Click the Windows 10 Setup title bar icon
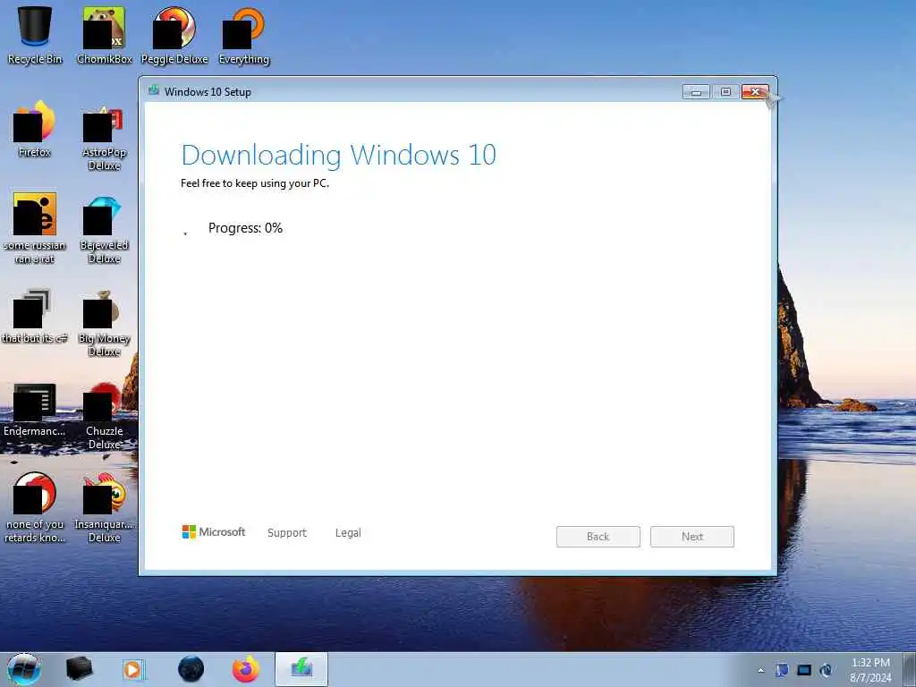916x687 pixels. (x=154, y=90)
